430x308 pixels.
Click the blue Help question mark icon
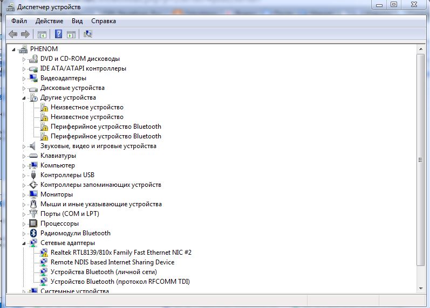(58, 34)
